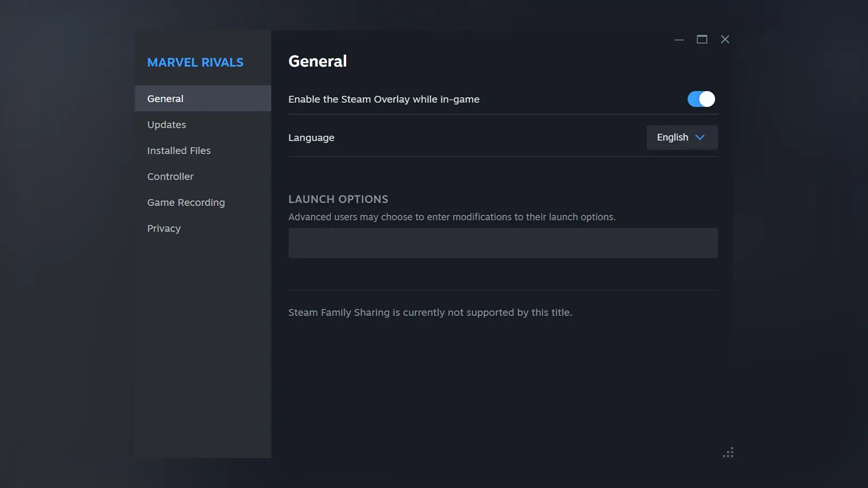The height and width of the screenshot is (488, 868).
Task: Click the resize grip in bottom corner
Action: tap(729, 452)
